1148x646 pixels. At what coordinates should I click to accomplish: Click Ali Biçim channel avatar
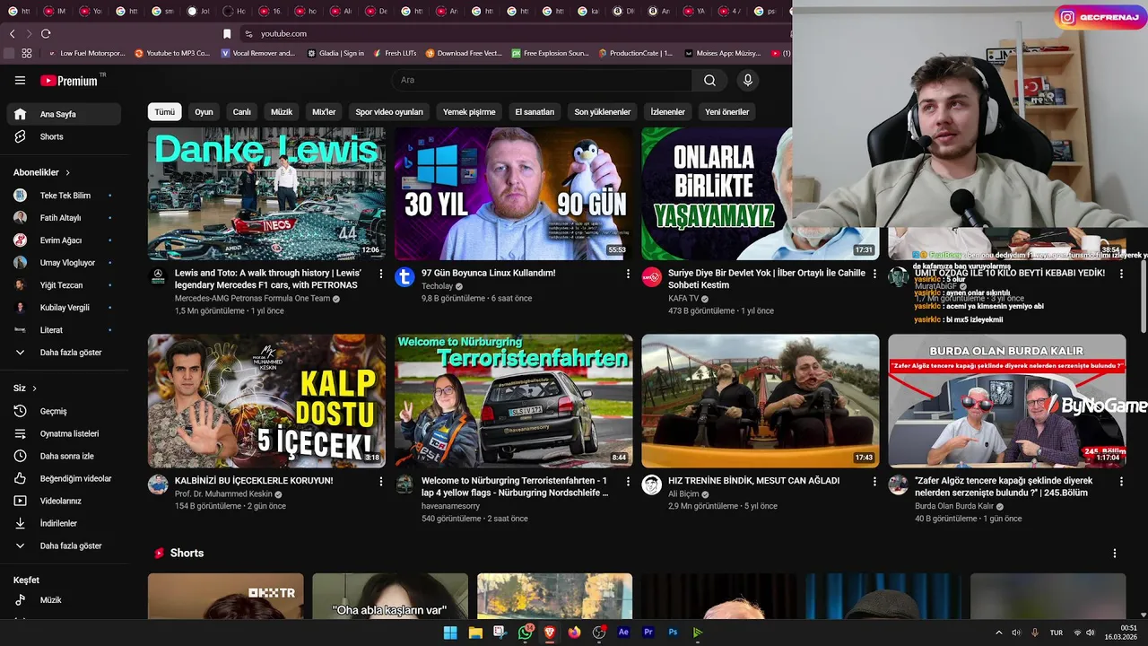pos(652,484)
